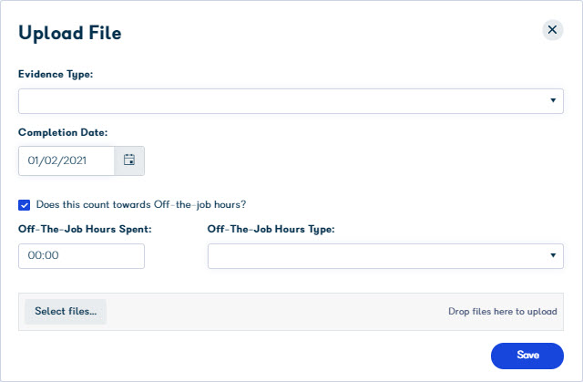The width and height of the screenshot is (583, 382).
Task: Save the uploaded file details
Action: coord(527,355)
